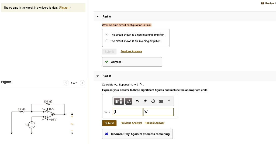Select the non-inverting amplifier option

pyautogui.click(x=107, y=35)
